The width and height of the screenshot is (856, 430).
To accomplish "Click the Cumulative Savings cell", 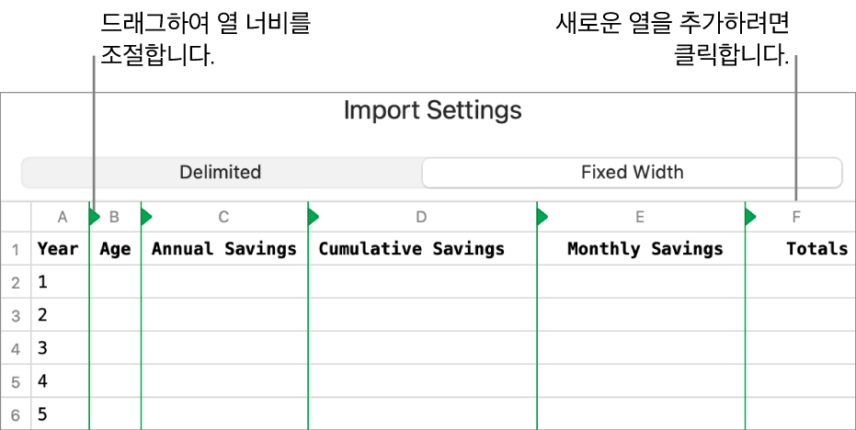I will (x=412, y=249).
